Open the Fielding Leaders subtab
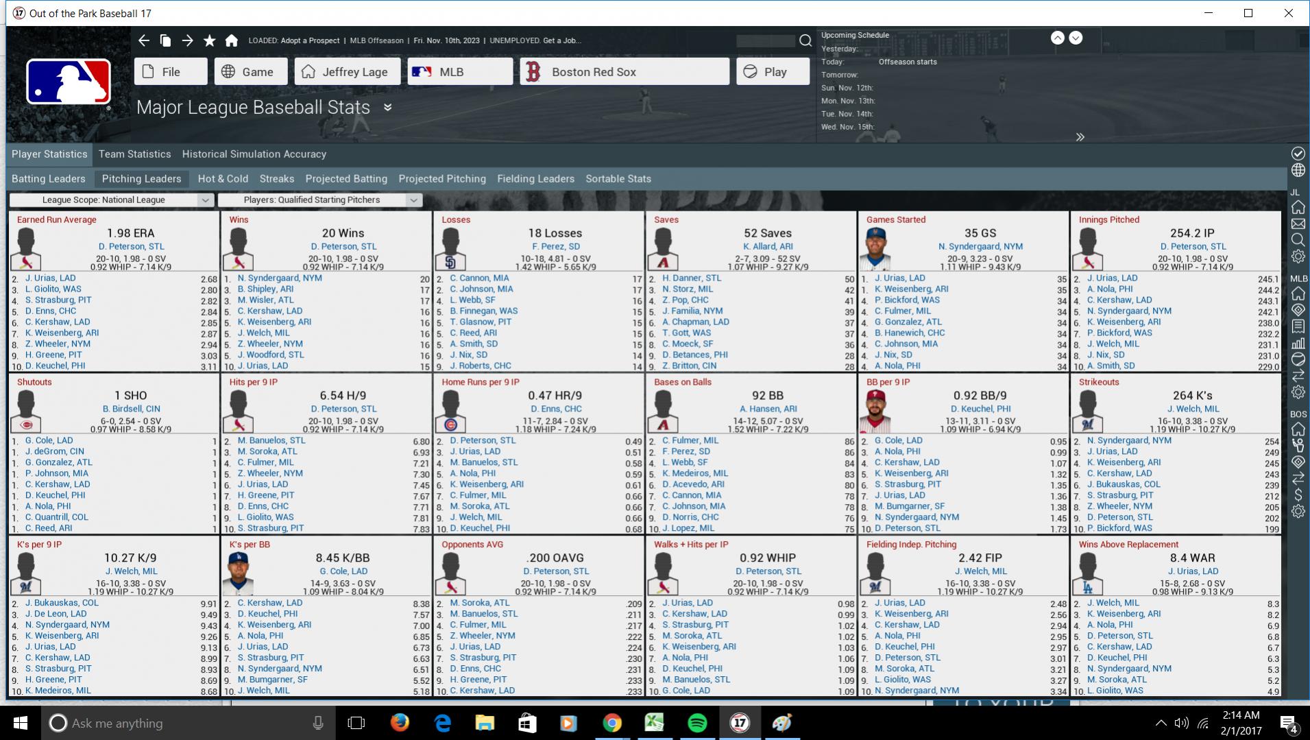 (x=536, y=179)
